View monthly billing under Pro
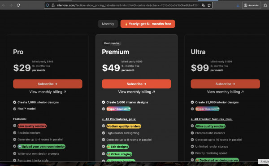269x166 pixels. coord(48,92)
